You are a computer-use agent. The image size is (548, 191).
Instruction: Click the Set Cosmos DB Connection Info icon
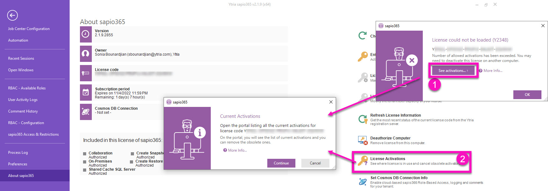tap(363, 182)
